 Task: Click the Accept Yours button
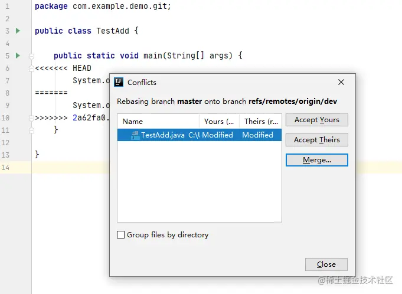[316, 120]
